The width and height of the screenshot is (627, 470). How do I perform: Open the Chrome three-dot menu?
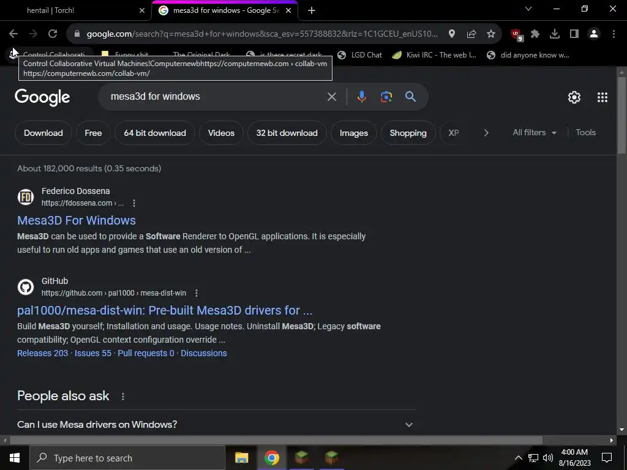coord(614,34)
